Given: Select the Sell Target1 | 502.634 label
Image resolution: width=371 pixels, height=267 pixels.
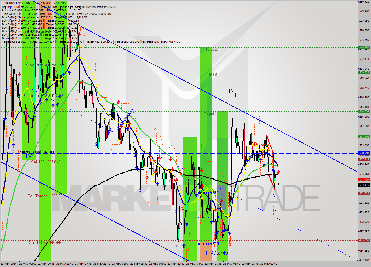Looking at the screenshot, I should [46, 196].
